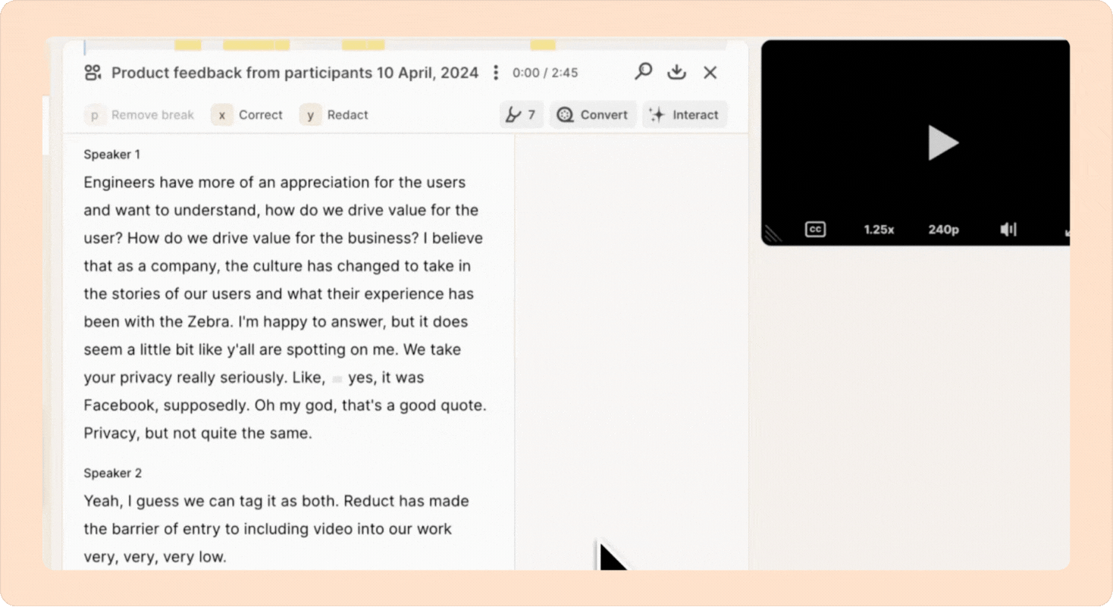Image resolution: width=1113 pixels, height=607 pixels.
Task: Click the Speaker 1 label
Action: [x=111, y=155]
